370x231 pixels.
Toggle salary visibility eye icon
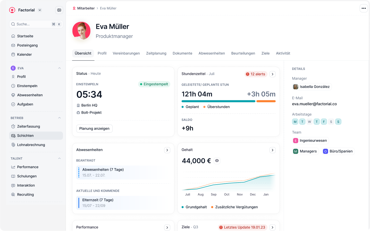217,161
